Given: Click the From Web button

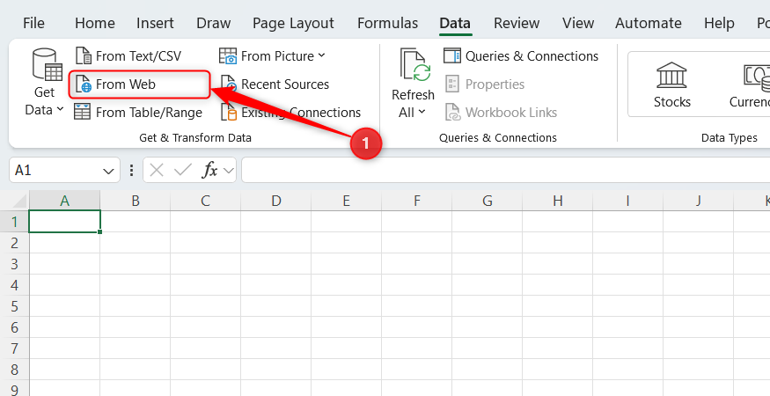Looking at the screenshot, I should point(139,84).
